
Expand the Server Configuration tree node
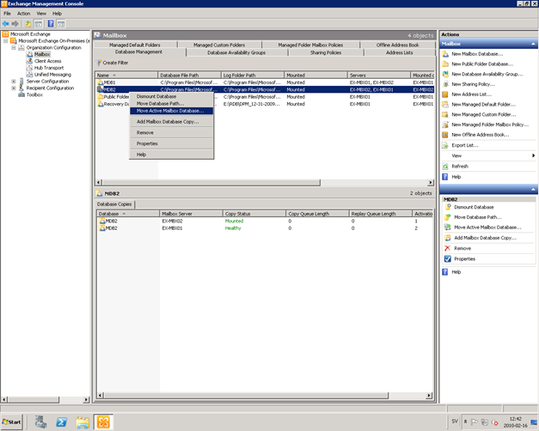pyautogui.click(x=14, y=82)
